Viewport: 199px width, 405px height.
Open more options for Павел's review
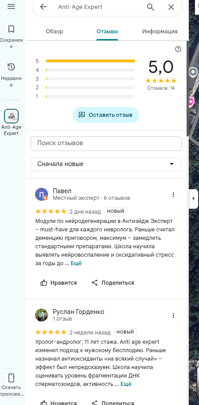(173, 195)
